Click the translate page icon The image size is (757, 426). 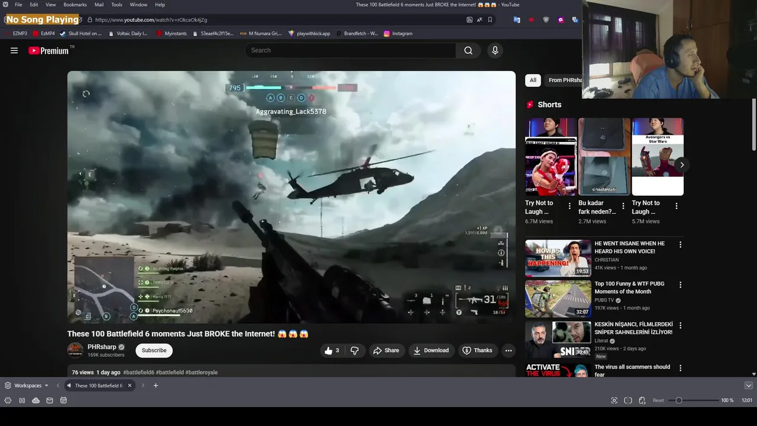480,20
